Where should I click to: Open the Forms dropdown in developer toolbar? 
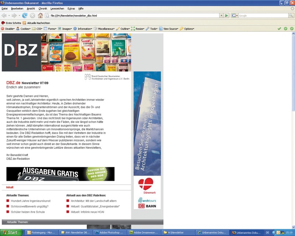(50, 29)
